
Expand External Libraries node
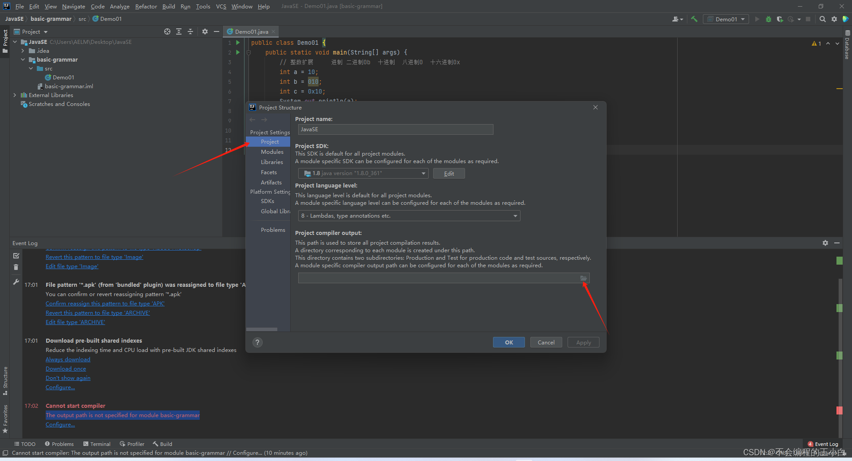pos(15,95)
